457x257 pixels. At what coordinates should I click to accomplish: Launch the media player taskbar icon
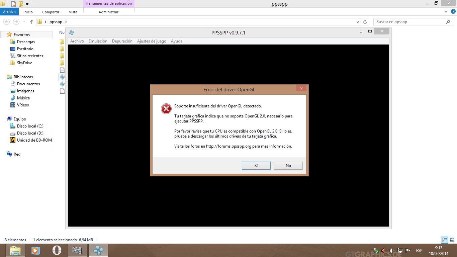[36, 250]
